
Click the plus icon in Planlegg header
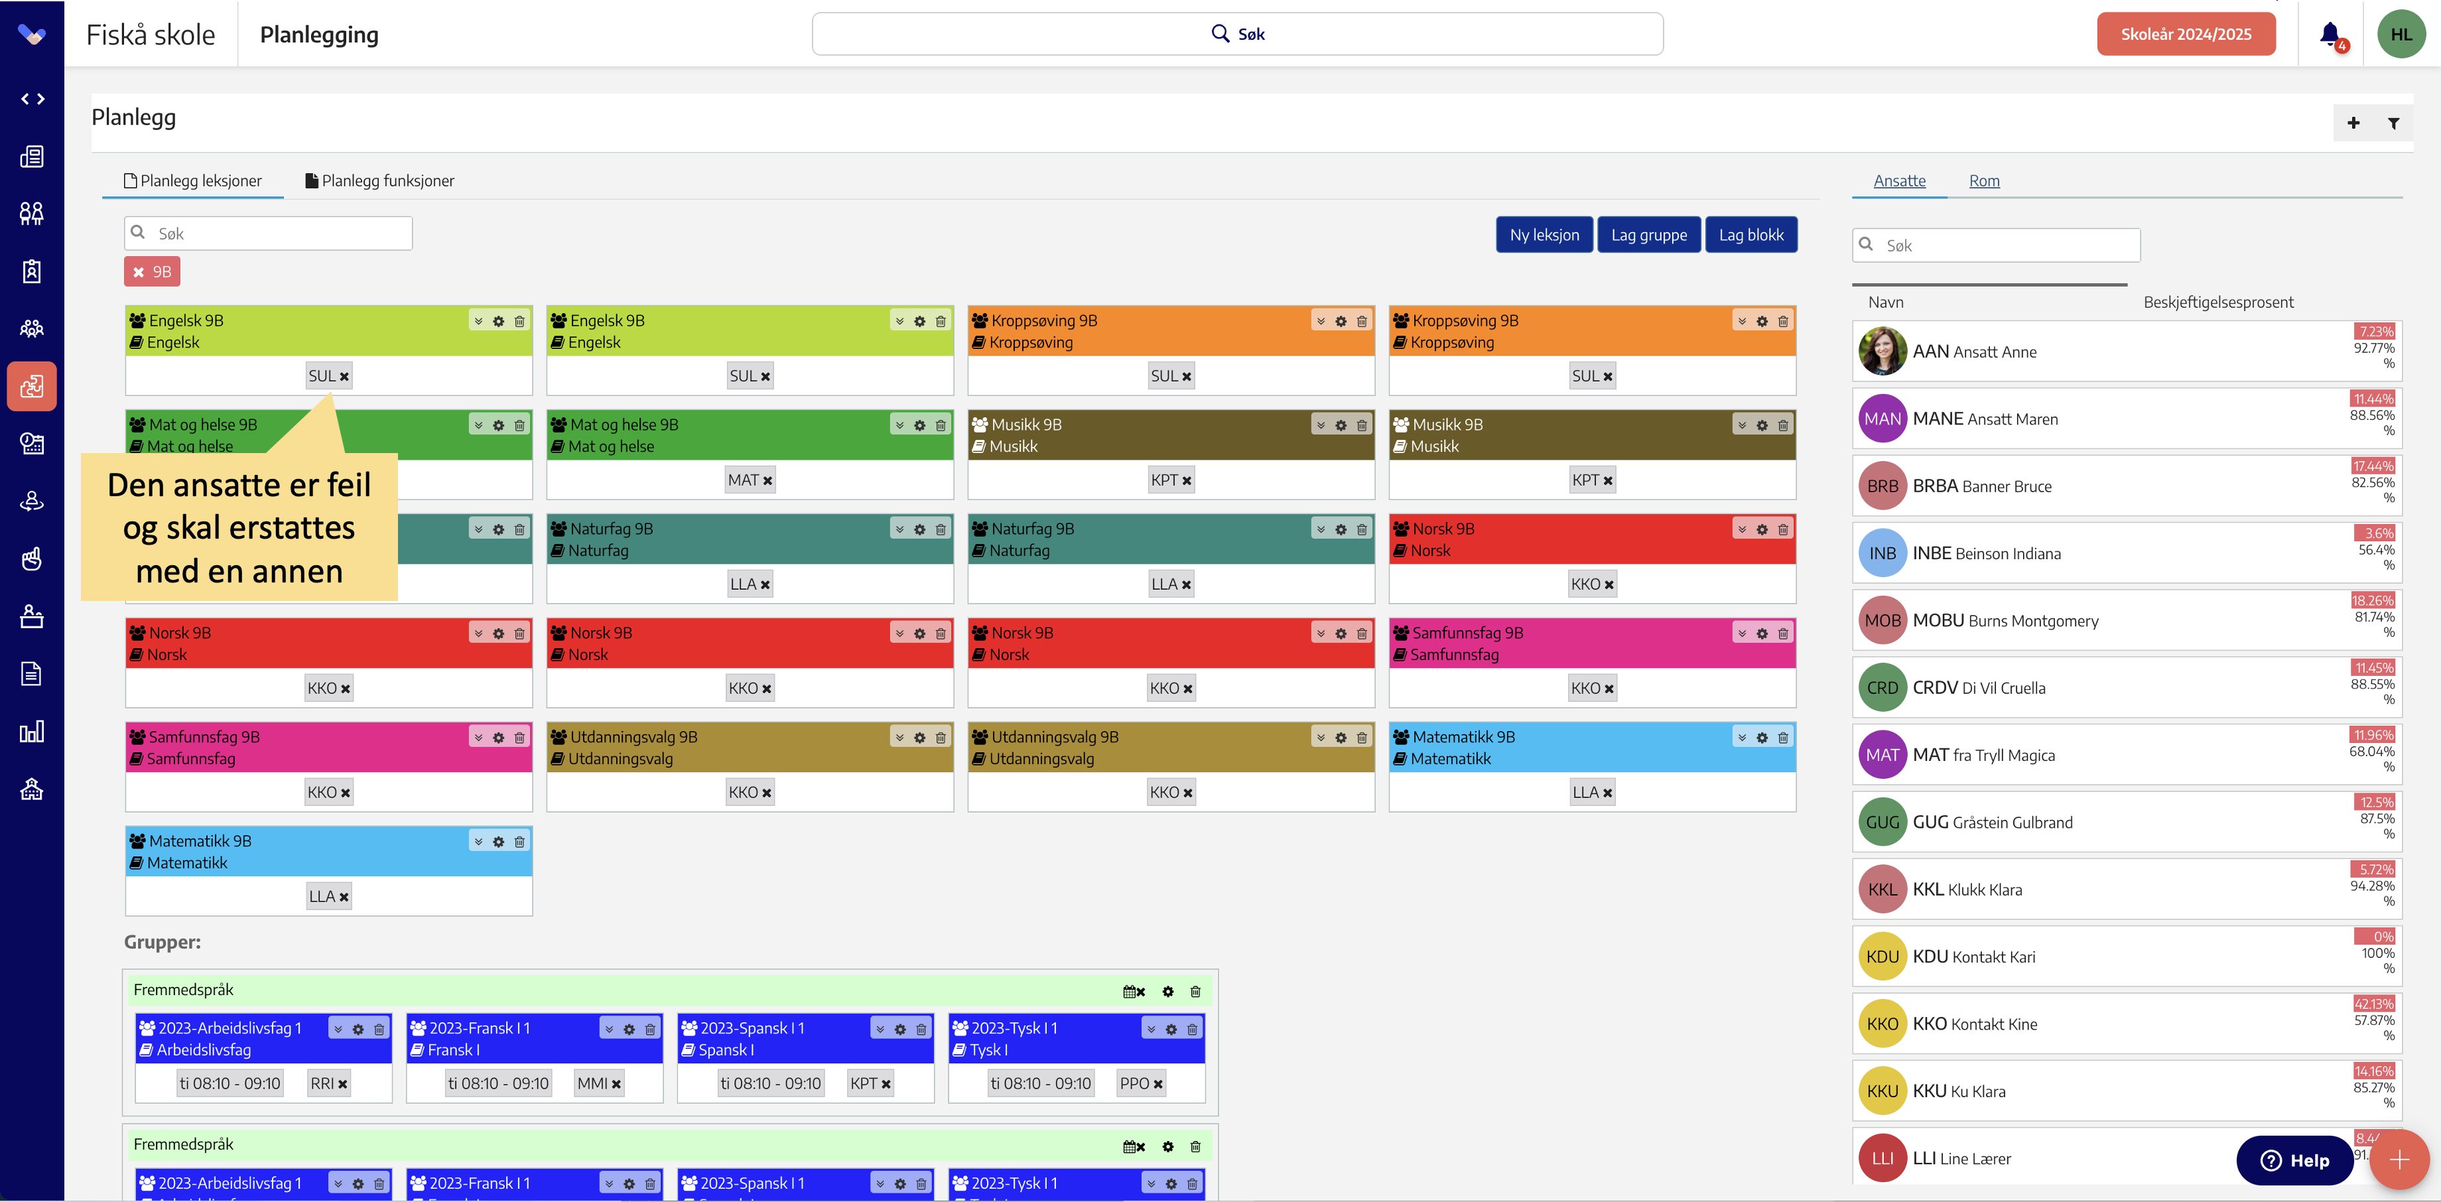point(2353,123)
